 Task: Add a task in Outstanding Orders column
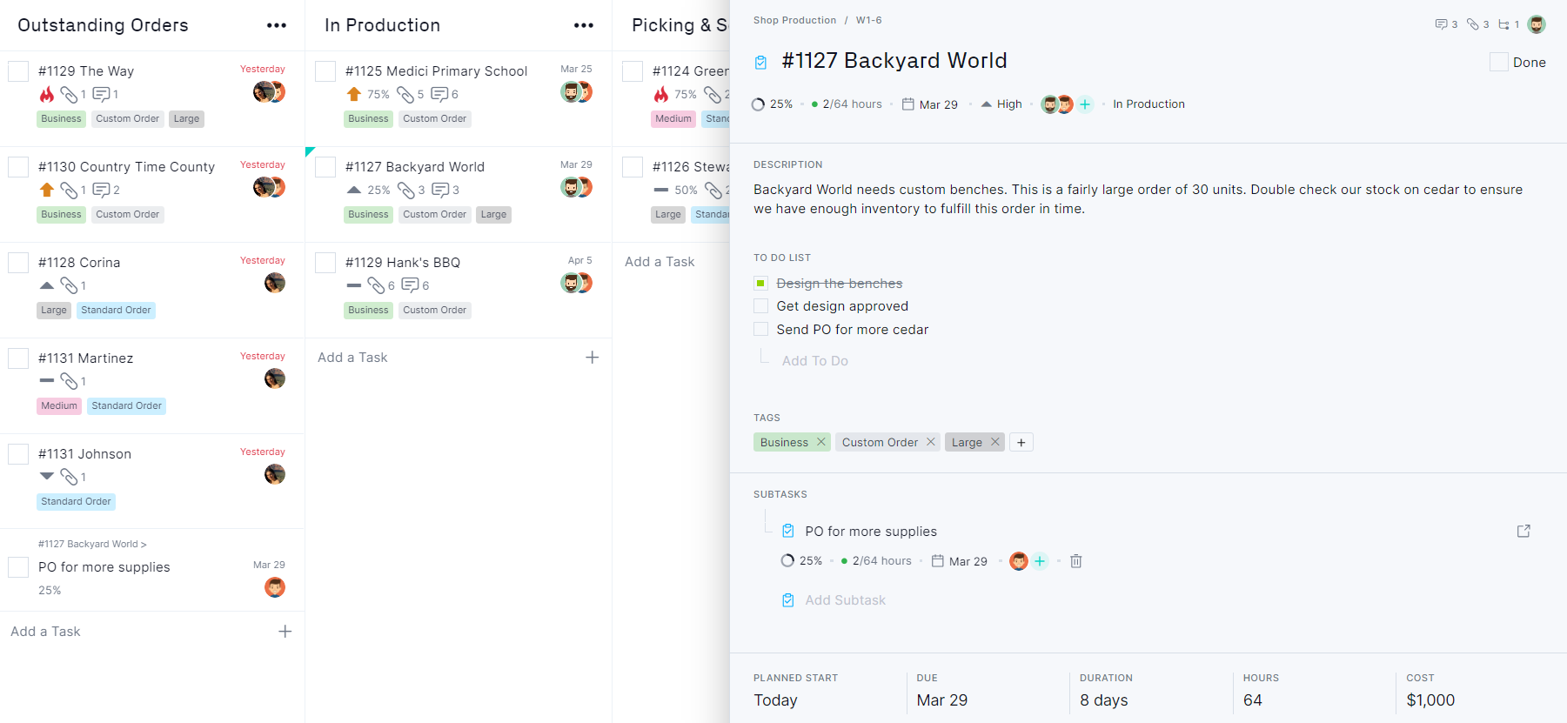[x=45, y=632]
